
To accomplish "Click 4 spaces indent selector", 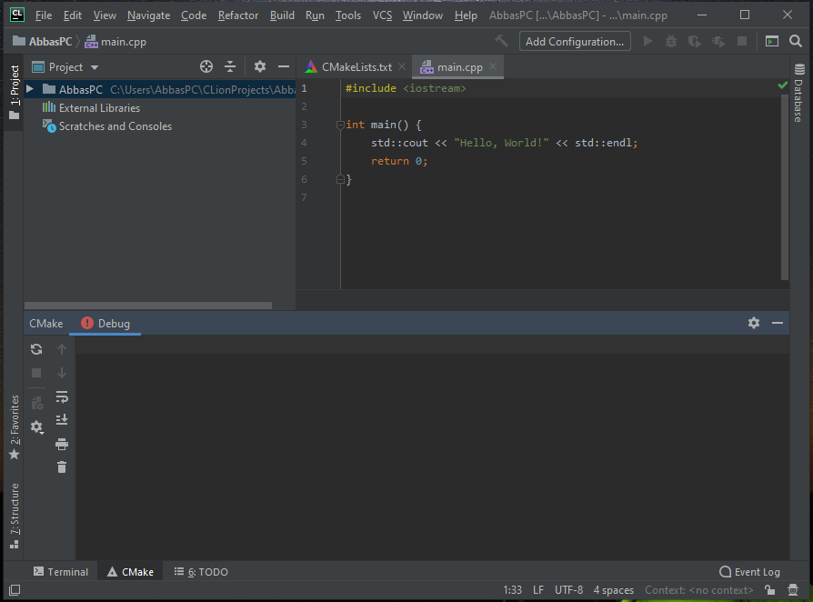I will 613,590.
